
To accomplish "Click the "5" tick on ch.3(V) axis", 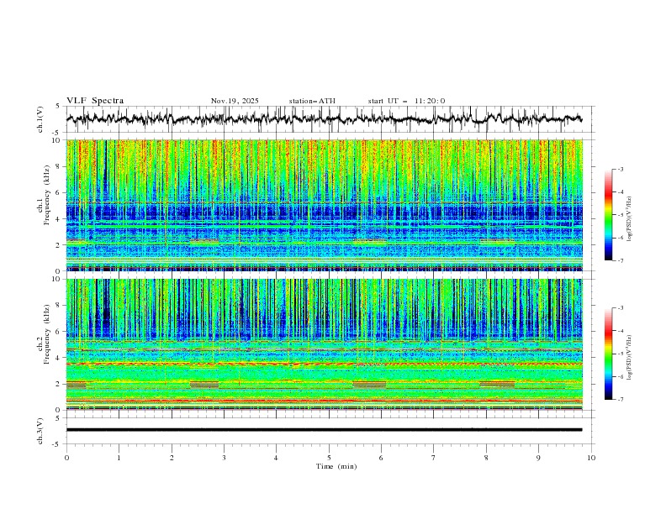I will 58,418.
